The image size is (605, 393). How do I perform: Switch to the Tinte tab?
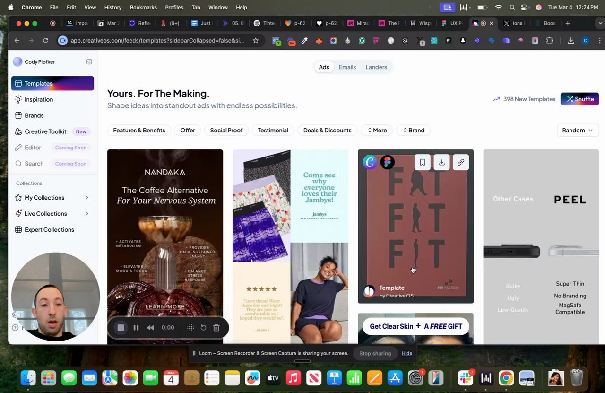coord(266,23)
